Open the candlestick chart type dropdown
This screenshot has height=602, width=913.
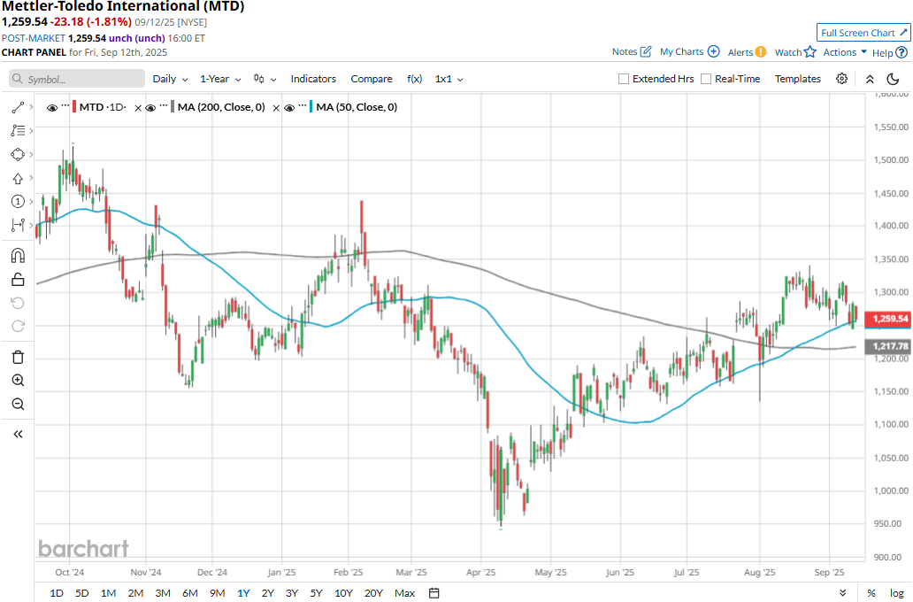(x=265, y=79)
